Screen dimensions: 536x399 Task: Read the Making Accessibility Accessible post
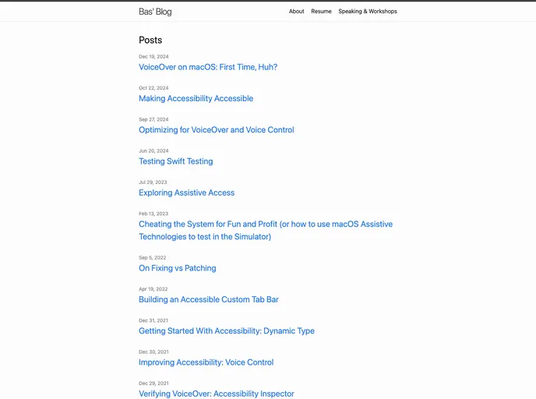[196, 98]
